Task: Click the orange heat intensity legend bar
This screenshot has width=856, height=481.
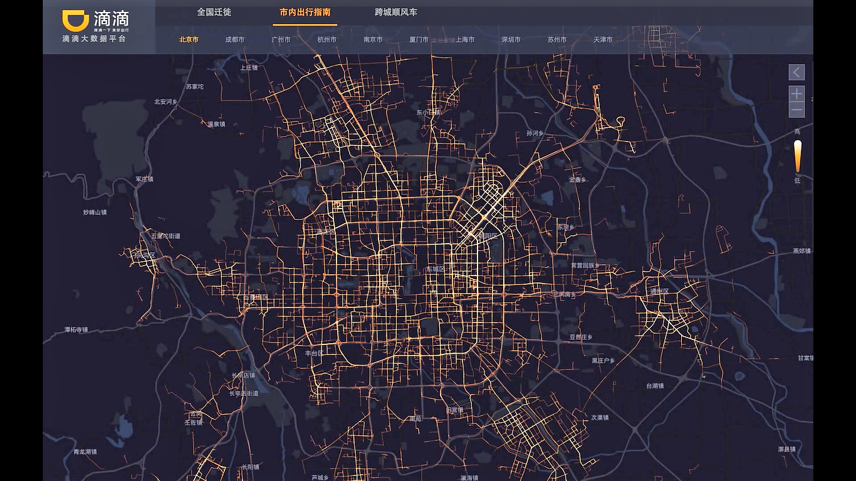Action: pyautogui.click(x=797, y=156)
